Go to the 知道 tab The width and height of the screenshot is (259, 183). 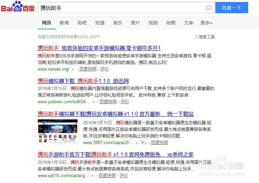(100, 23)
